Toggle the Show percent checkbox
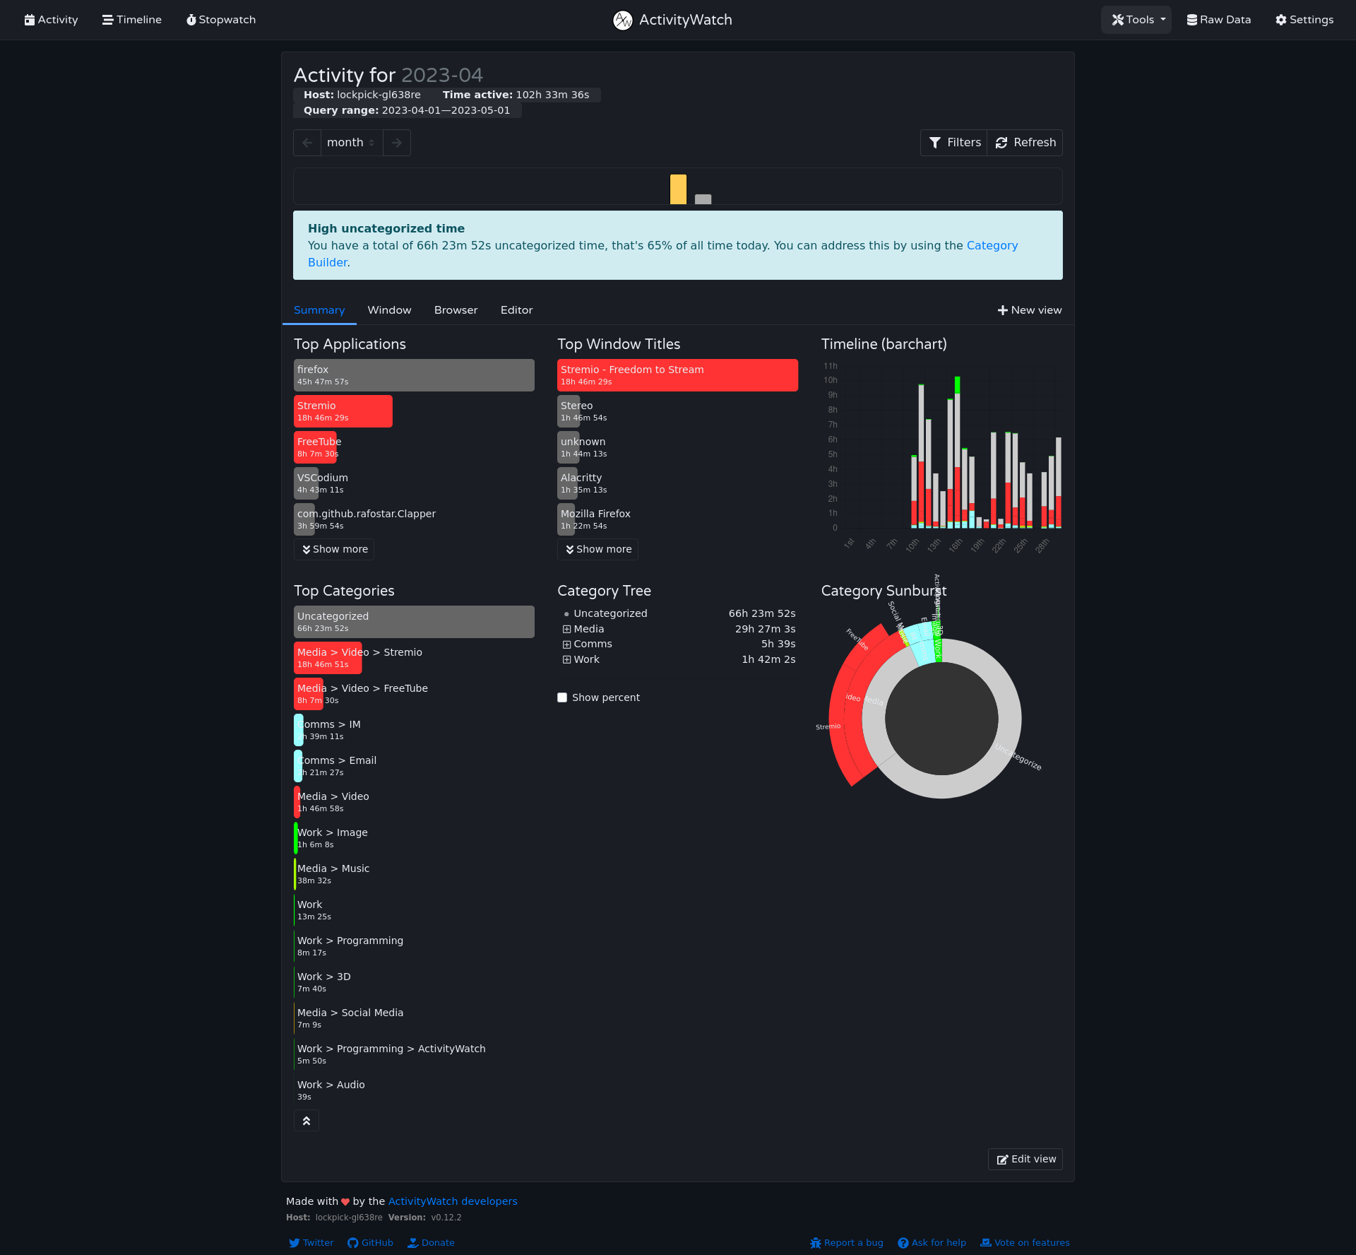The width and height of the screenshot is (1356, 1255). point(562,697)
